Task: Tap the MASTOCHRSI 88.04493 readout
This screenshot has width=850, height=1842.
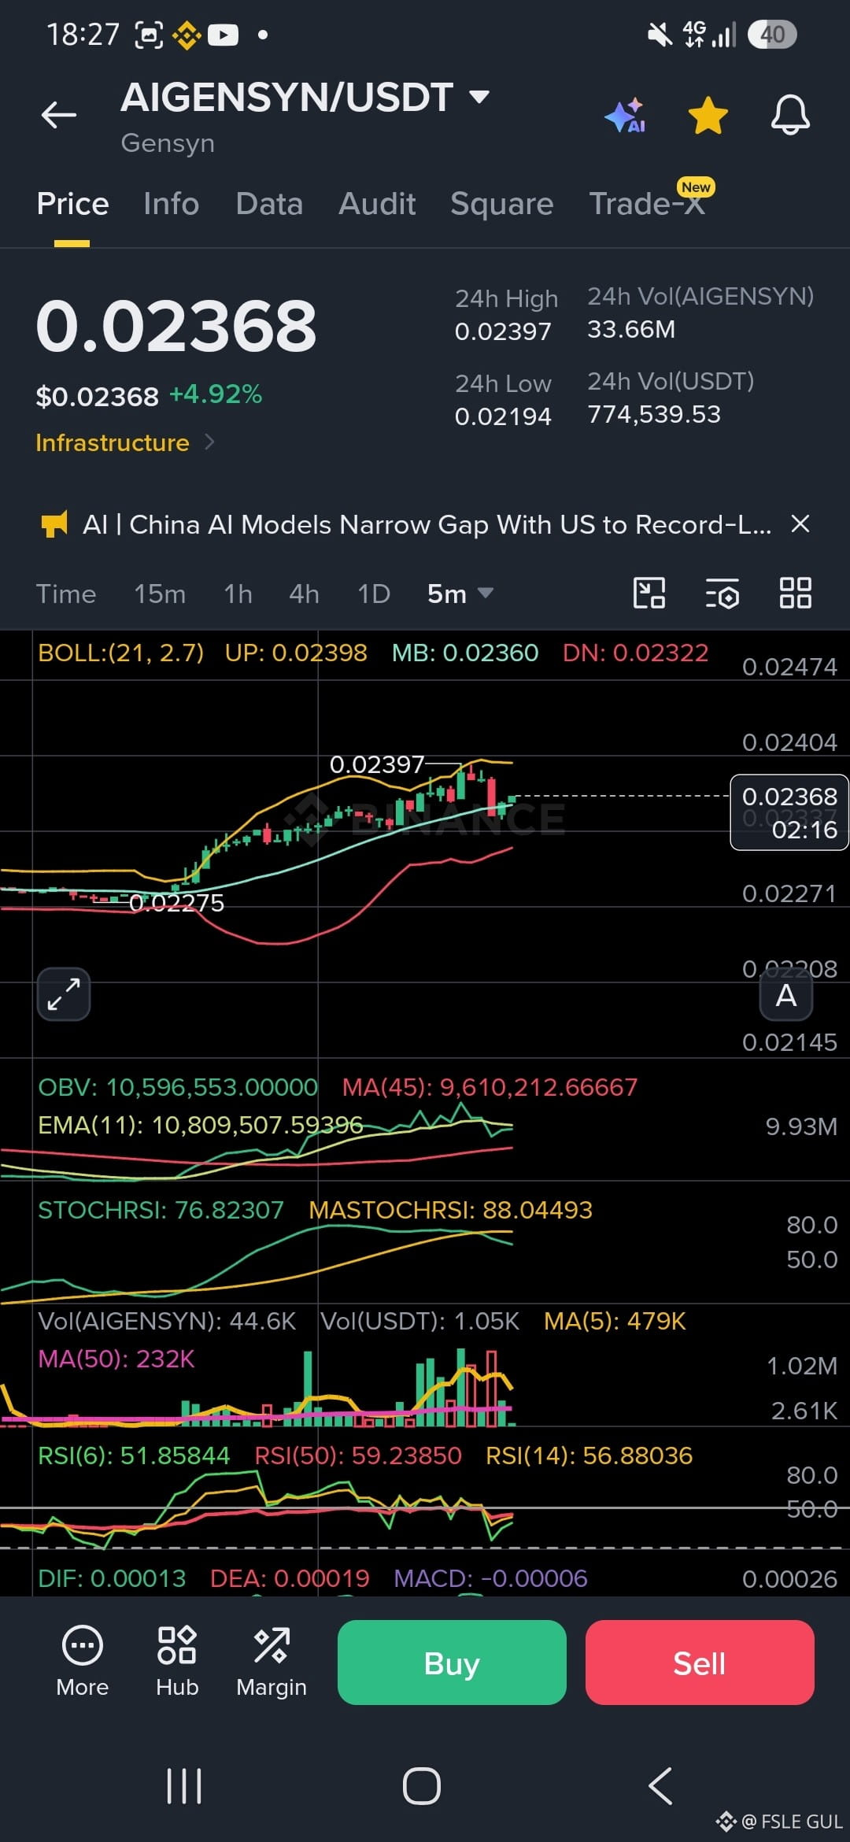Action: 450,1210
